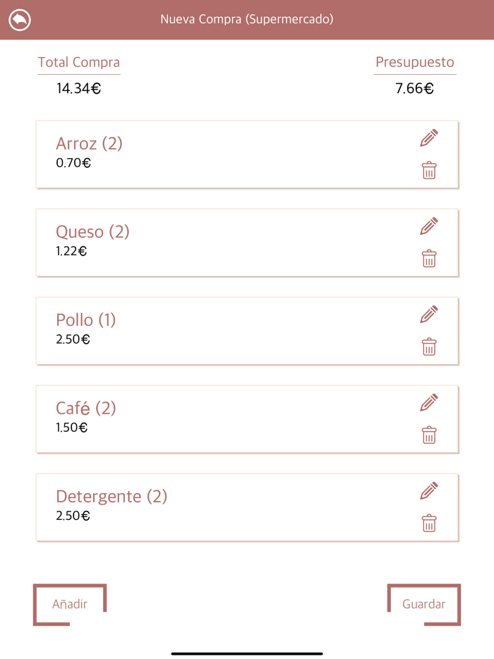Select the pencil icon next to Pollo
The image size is (494, 659).
(429, 315)
